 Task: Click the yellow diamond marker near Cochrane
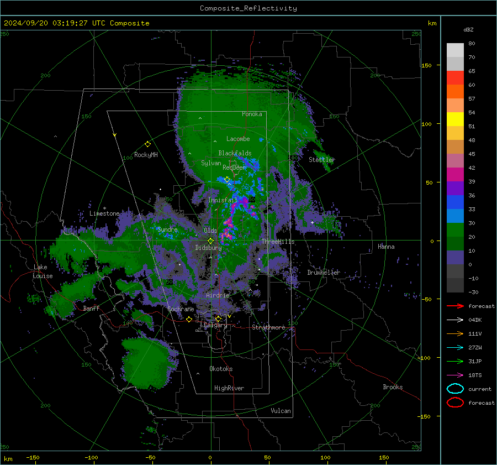pos(189,319)
